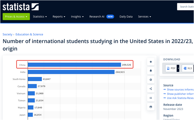Click the value 43,847

[x=47, y=79]
